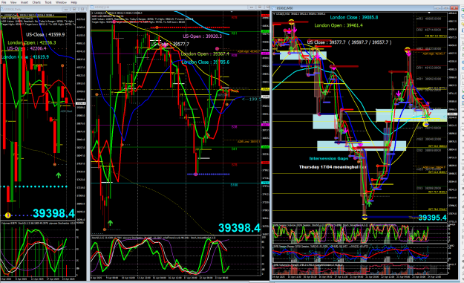This screenshot has height=283, width=464.
Task: Click 'London Close : 41619.9' label in Daily chart
Action: tap(25, 57)
